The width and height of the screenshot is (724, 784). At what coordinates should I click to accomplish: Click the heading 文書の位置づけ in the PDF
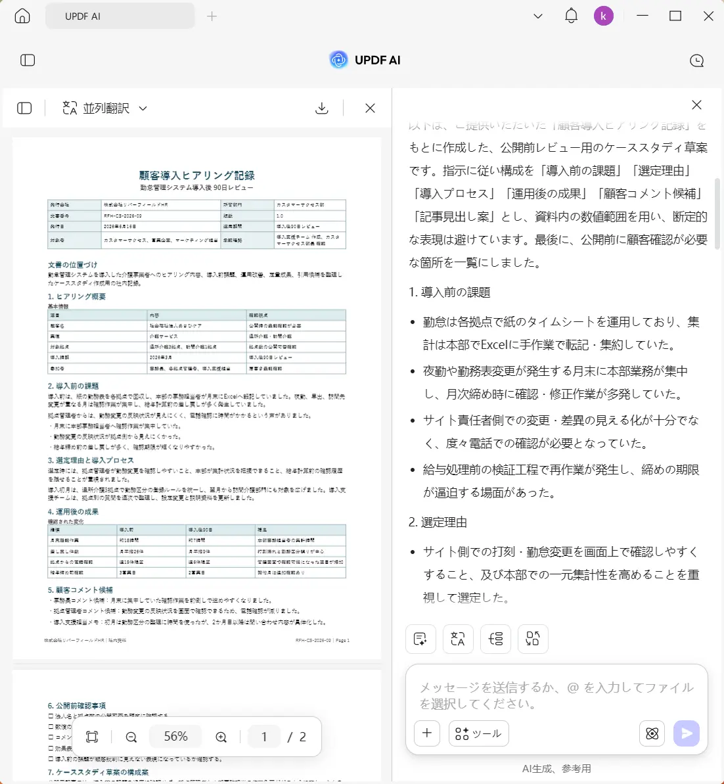(72, 264)
